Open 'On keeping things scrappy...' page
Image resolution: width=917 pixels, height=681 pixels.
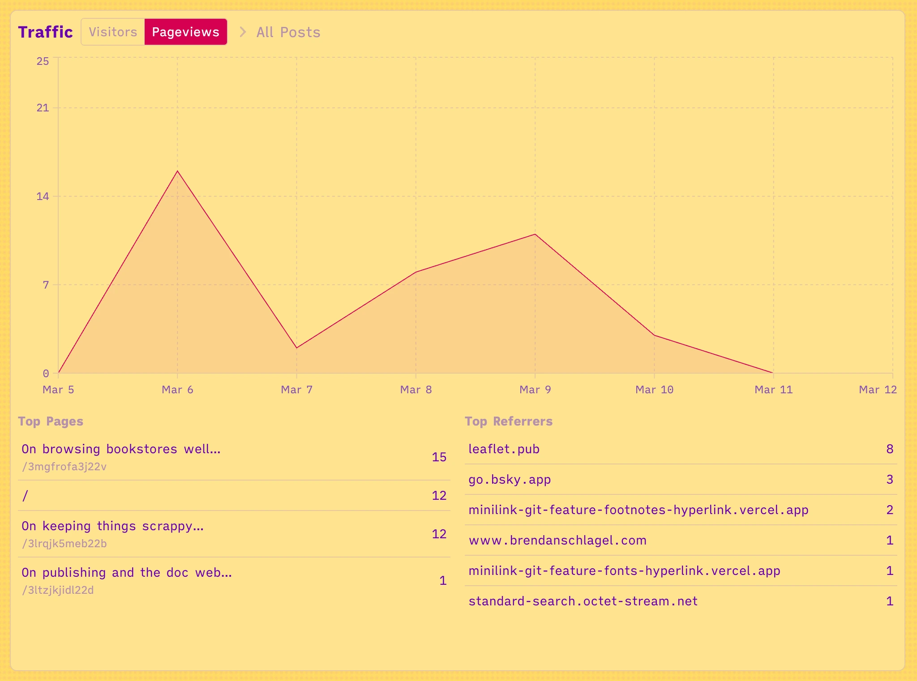coord(112,526)
